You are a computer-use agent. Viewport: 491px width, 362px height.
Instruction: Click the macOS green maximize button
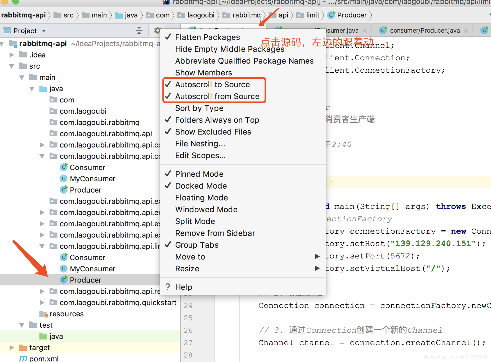point(16,2)
